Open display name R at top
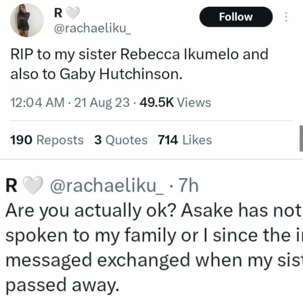 coord(58,13)
